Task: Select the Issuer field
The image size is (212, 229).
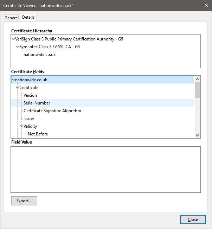Action: [29, 119]
